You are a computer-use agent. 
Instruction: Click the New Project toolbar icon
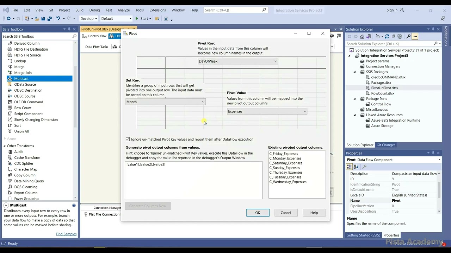(27, 19)
